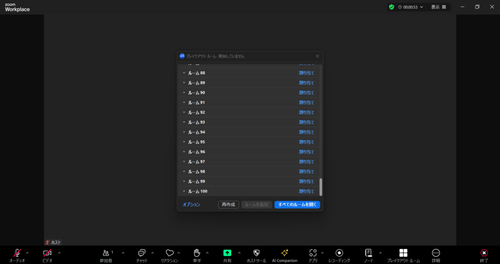Unmute the microphone audio icon
The image size is (500, 264).
pos(17,253)
